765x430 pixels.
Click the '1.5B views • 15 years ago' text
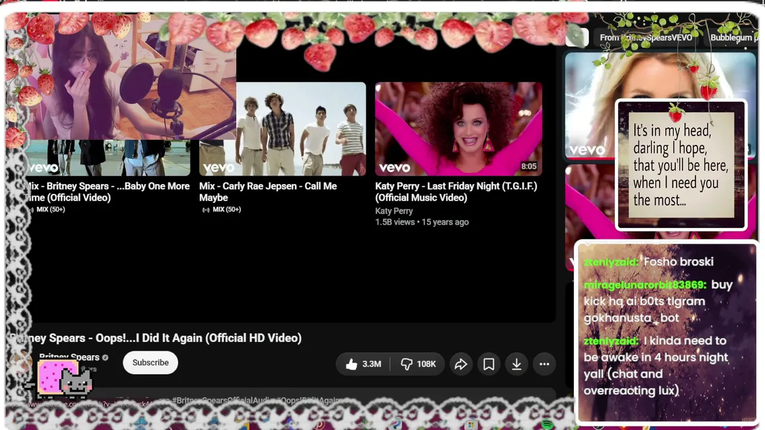pos(422,222)
